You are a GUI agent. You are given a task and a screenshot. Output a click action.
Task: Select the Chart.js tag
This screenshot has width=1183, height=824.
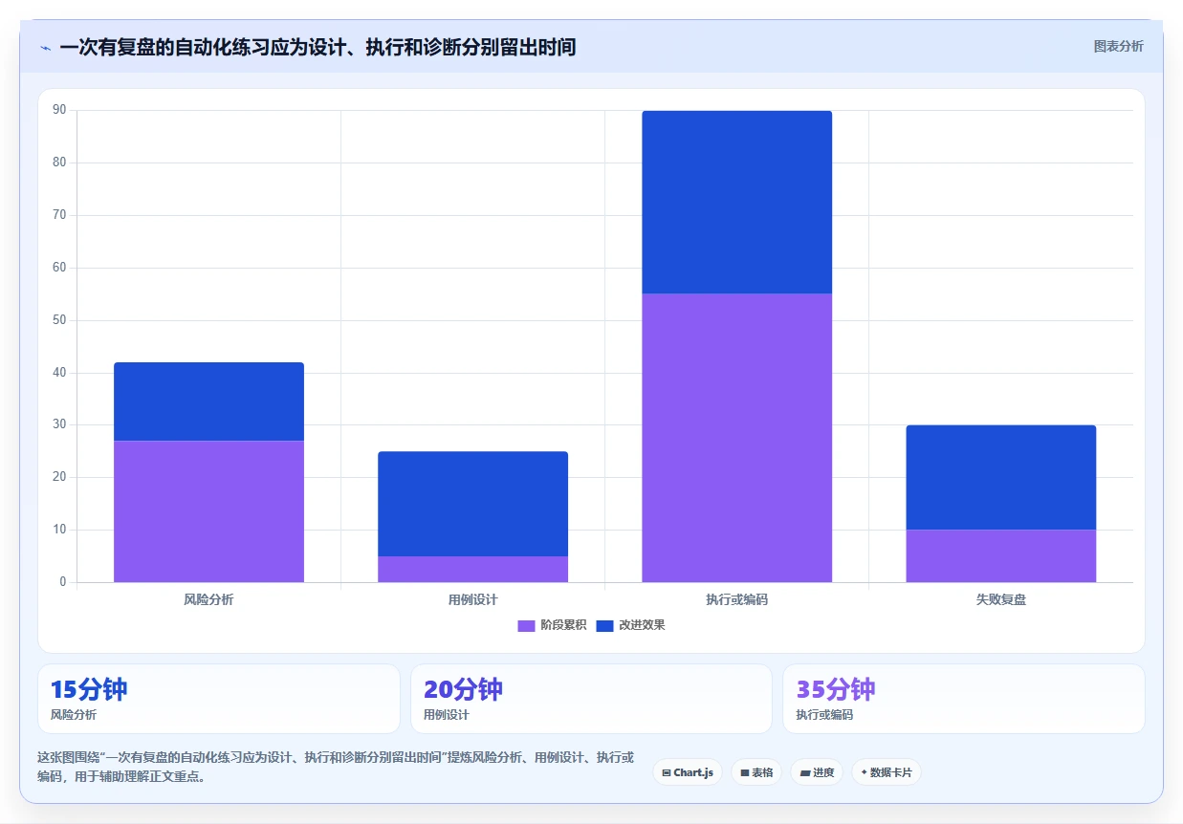point(688,772)
